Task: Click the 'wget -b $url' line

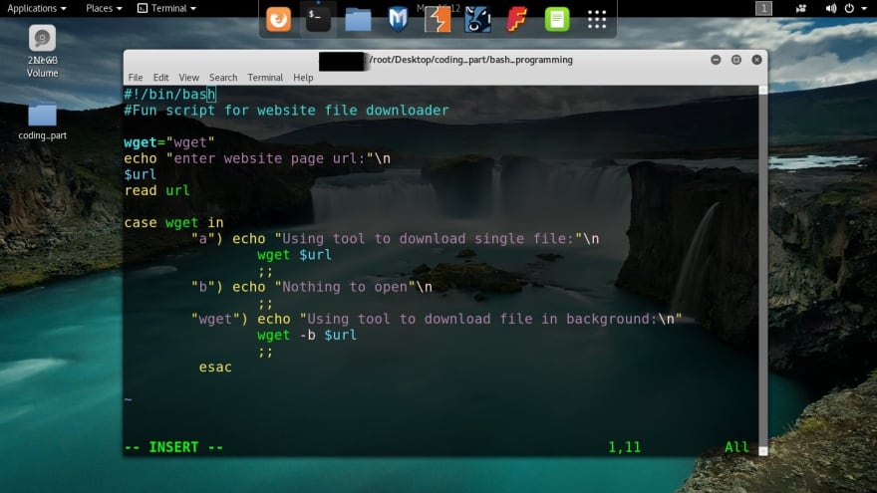Action: (307, 336)
